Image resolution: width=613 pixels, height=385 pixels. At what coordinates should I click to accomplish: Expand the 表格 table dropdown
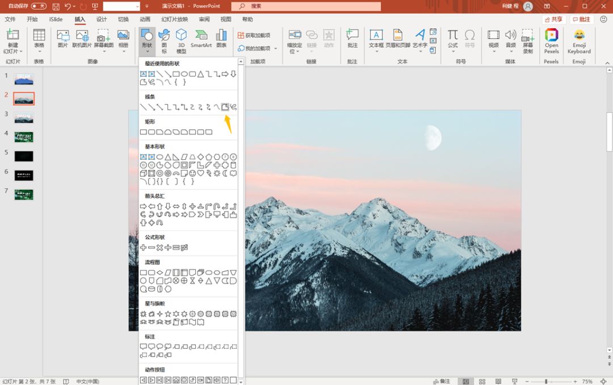click(x=39, y=51)
